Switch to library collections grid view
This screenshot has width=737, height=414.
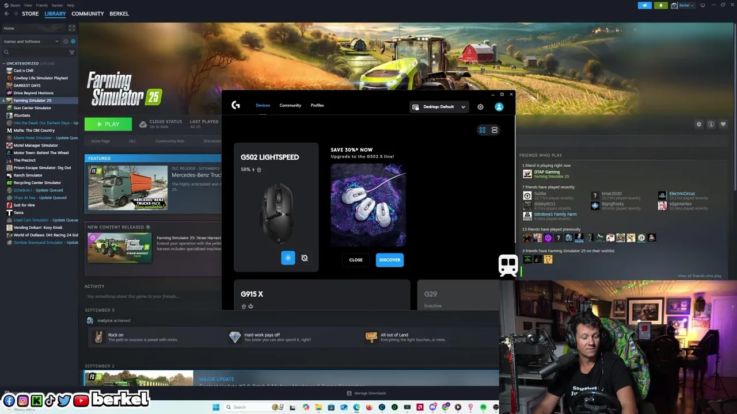pos(72,28)
